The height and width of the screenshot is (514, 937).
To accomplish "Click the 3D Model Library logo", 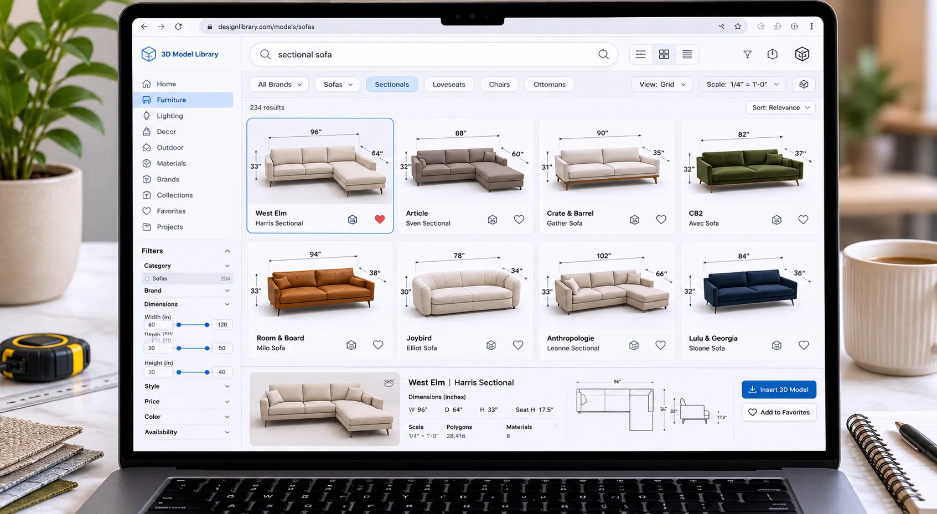I will point(180,54).
